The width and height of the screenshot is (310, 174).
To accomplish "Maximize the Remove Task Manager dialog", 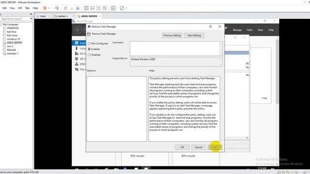I will pos(211,27).
